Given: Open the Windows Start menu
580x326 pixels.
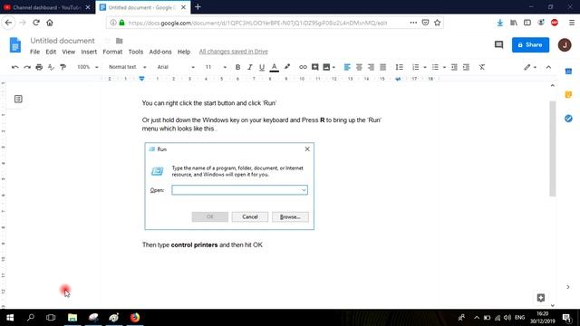Looking at the screenshot, I should pos(10,318).
